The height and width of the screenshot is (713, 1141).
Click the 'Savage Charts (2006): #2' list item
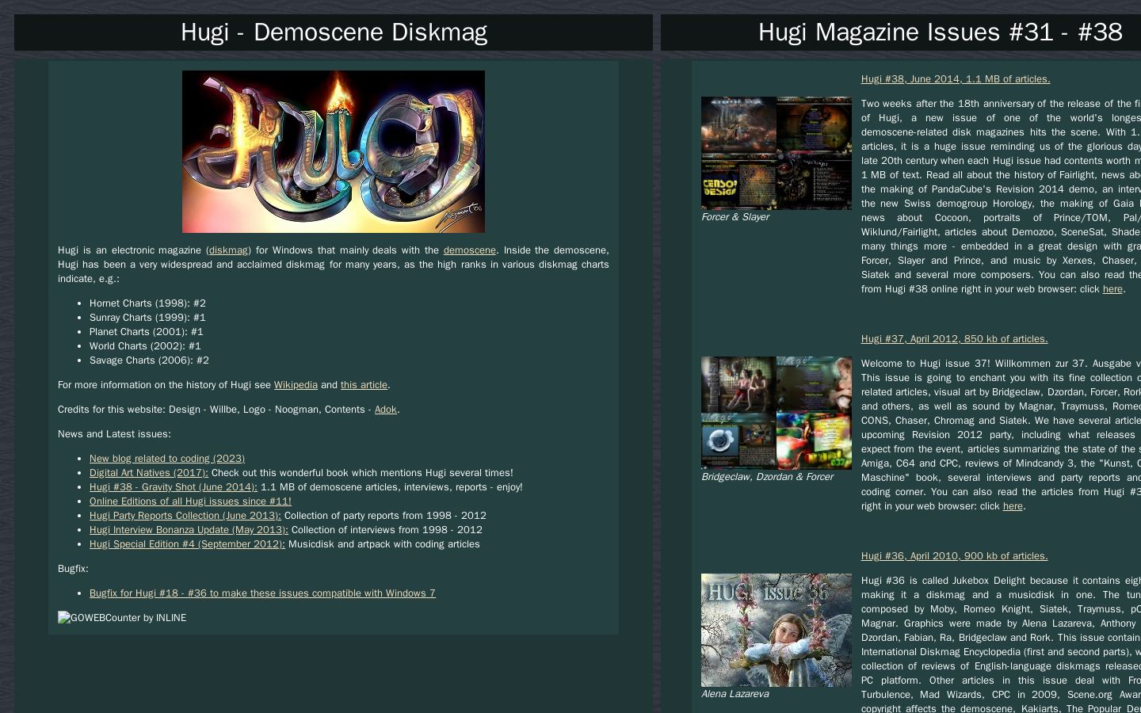pos(149,360)
